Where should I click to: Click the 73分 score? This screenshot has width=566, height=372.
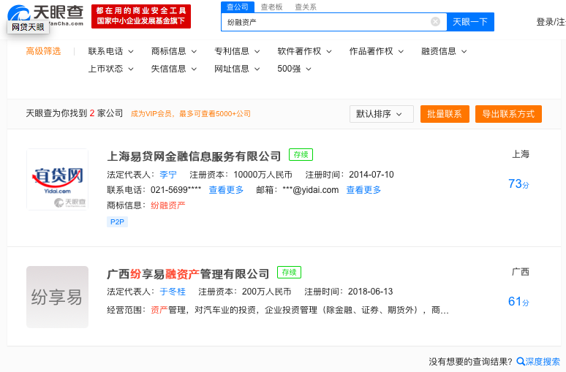[x=518, y=184]
